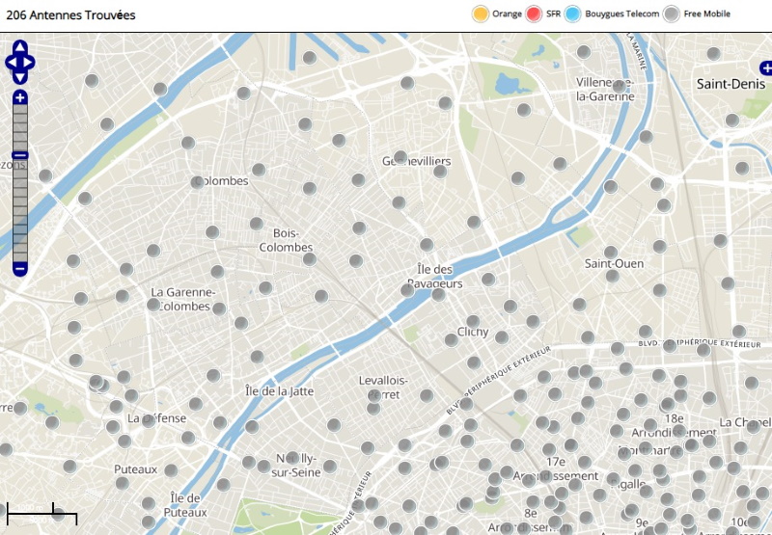Select antenna marker on Gennevilliers label
Image resolution: width=772 pixels, height=535 pixels.
tap(400, 157)
